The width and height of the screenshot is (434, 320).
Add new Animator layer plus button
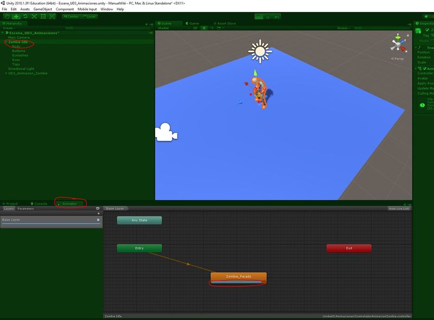(99, 214)
